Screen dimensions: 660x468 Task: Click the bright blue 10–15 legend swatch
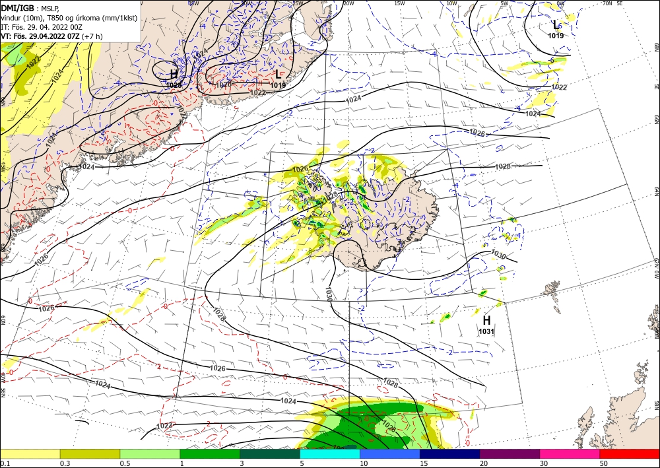click(390, 453)
